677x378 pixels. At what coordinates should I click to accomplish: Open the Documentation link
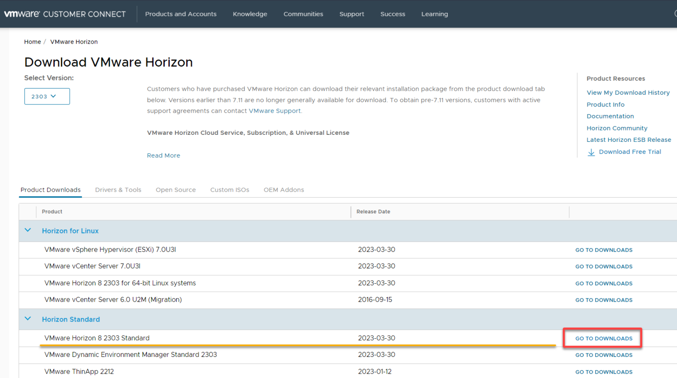coord(610,116)
